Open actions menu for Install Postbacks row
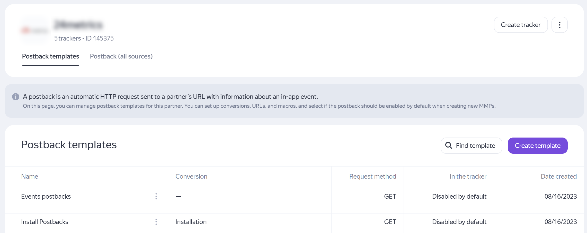The width and height of the screenshot is (587, 233). pos(156,222)
